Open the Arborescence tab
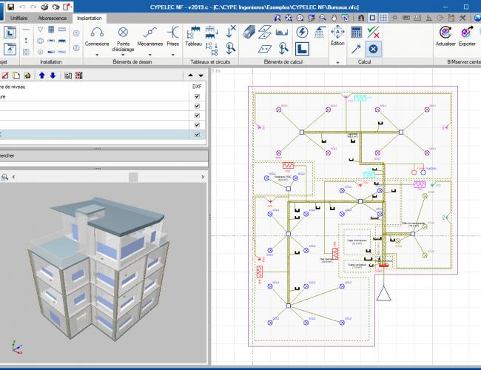The width and height of the screenshot is (481, 370). (x=52, y=17)
